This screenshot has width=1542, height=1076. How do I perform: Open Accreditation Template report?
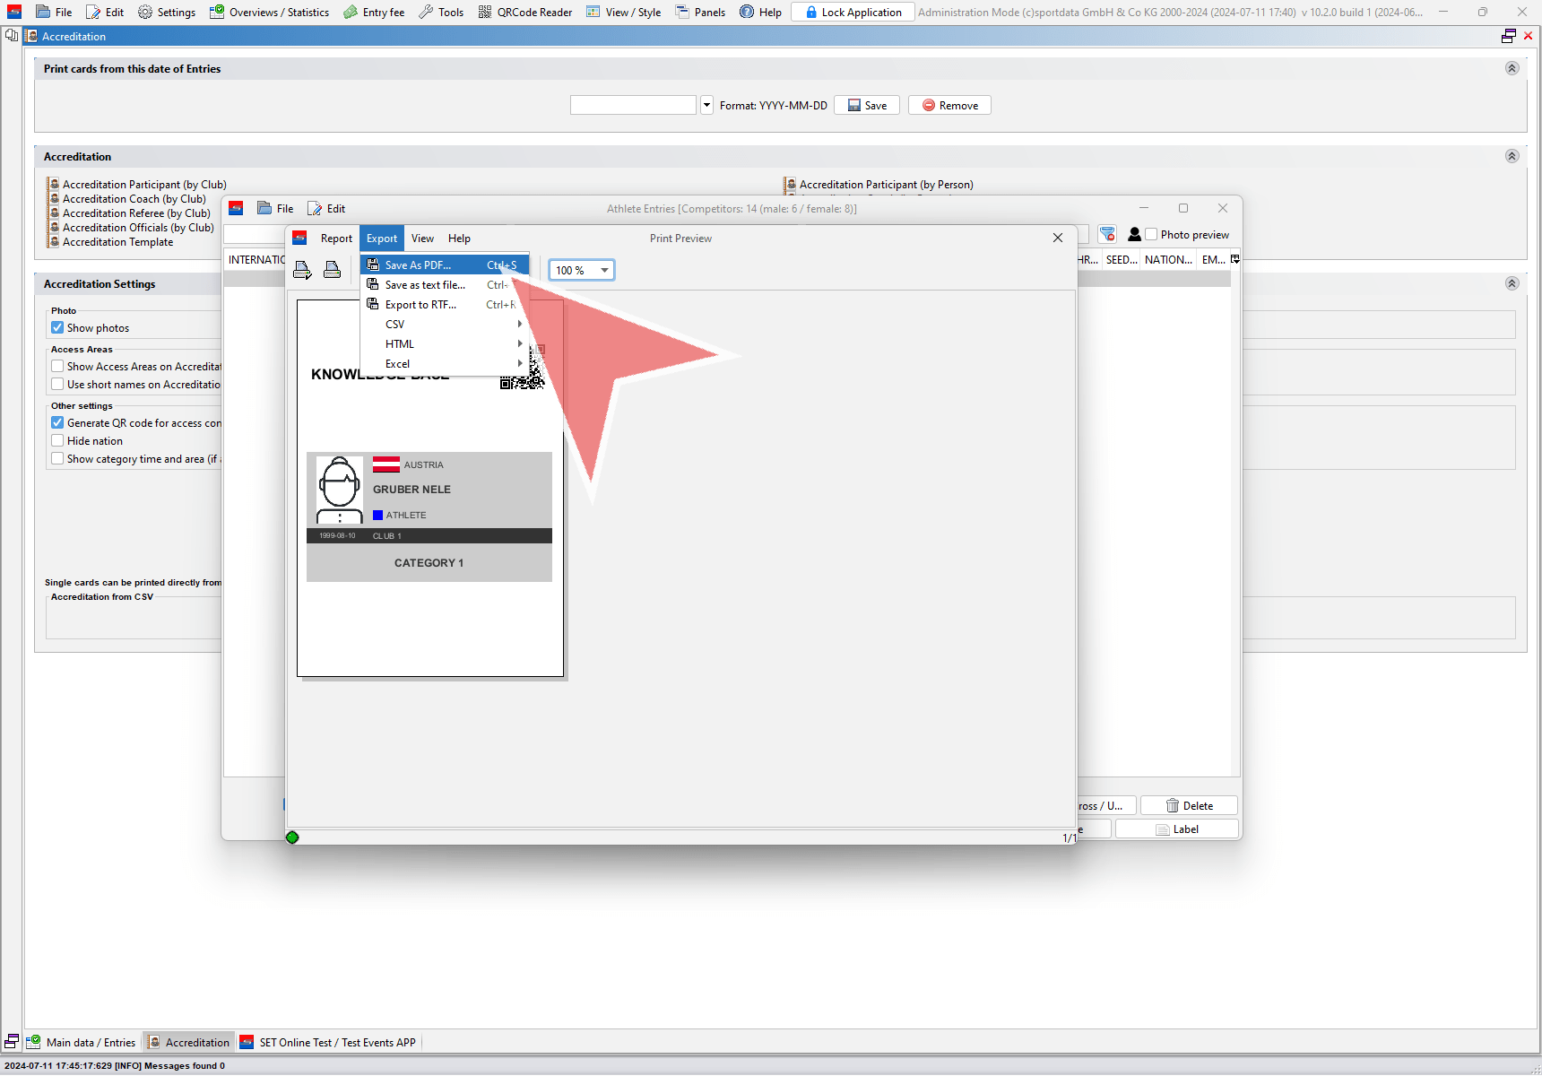tap(117, 242)
